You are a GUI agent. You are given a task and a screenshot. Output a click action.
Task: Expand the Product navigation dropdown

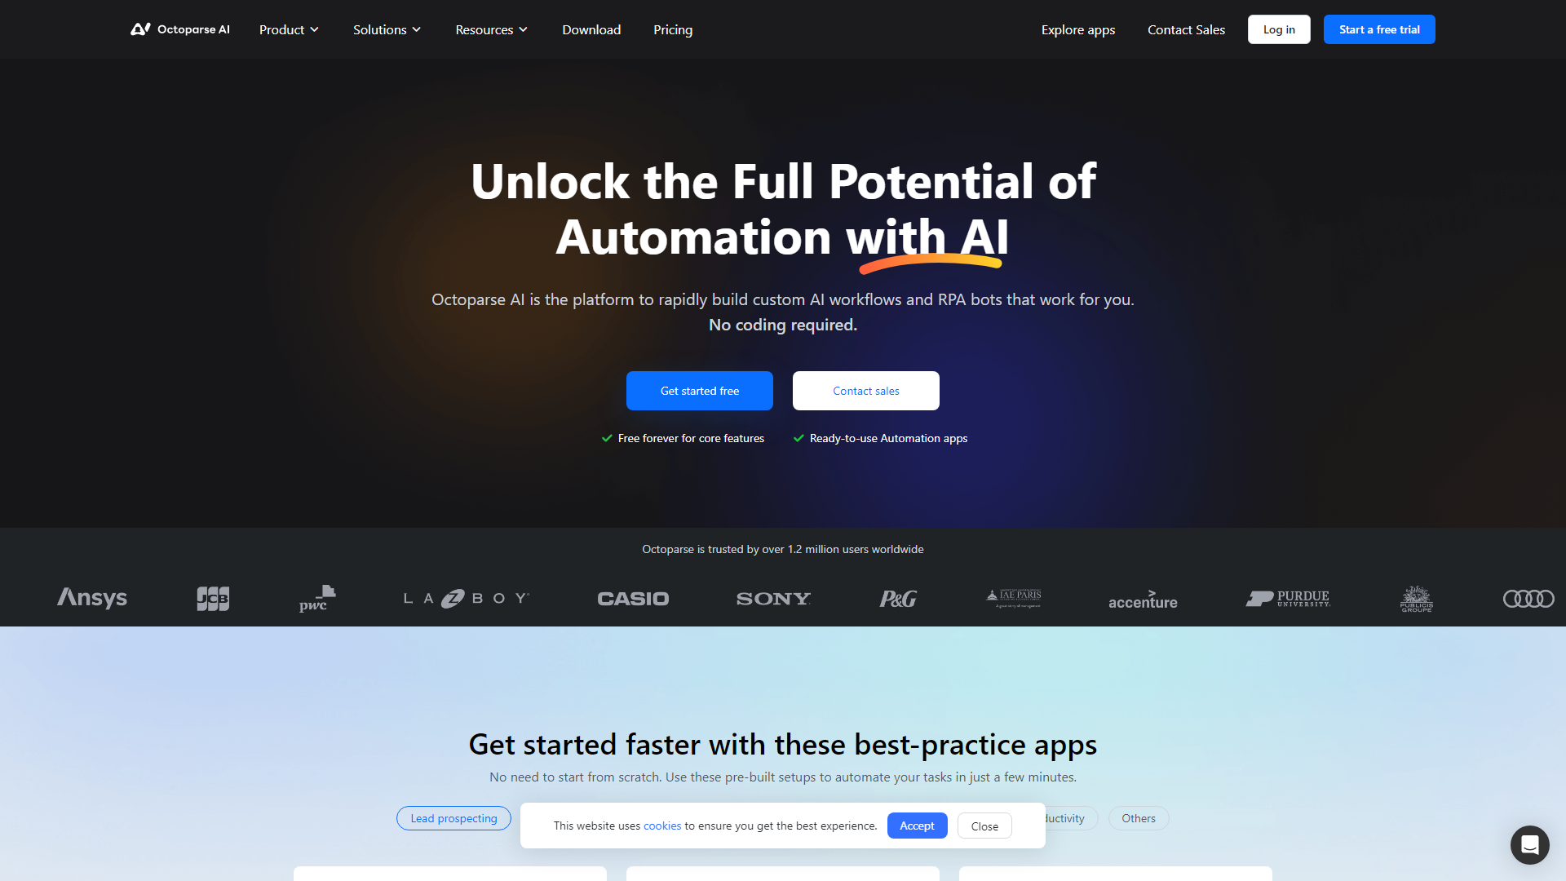pyautogui.click(x=288, y=29)
